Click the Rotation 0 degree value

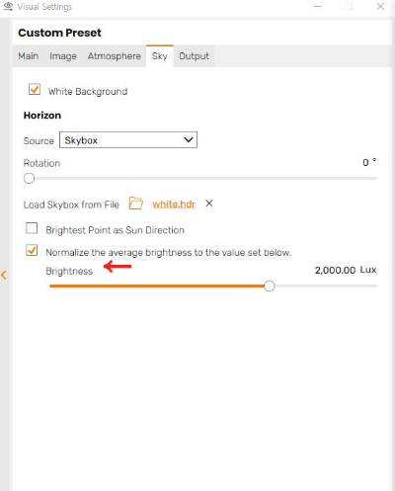[365, 163]
